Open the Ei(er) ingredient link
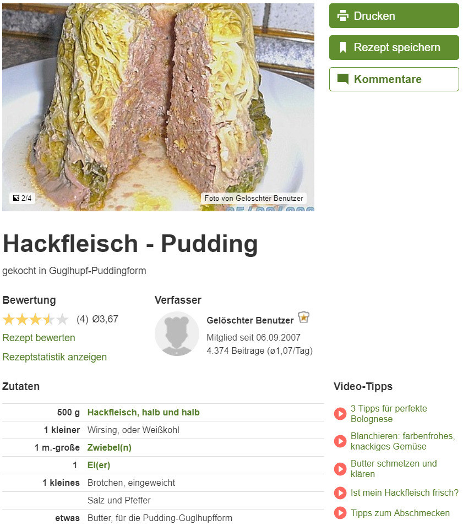 point(99,465)
